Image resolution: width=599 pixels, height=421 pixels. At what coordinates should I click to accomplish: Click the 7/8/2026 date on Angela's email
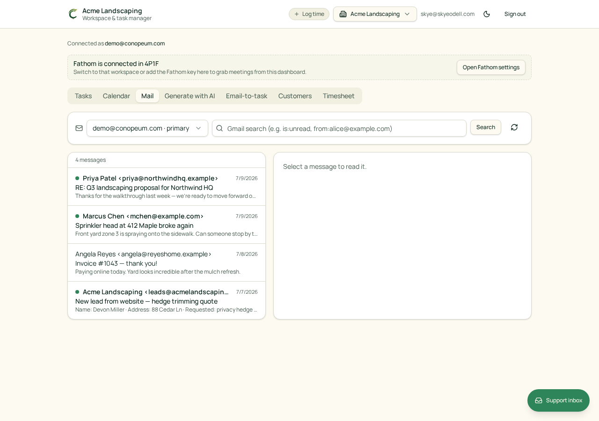coord(247,254)
